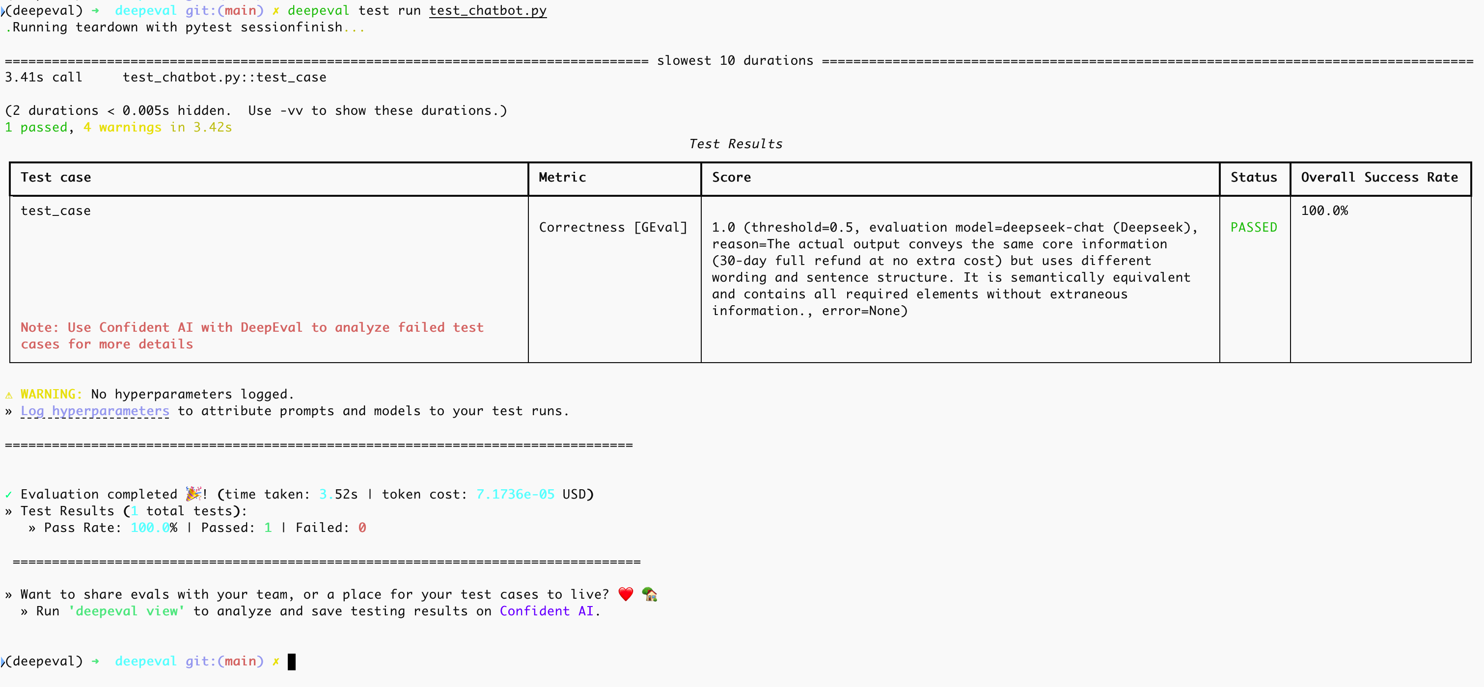Select the 'Correctness [GEval]' metric cell
The image size is (1484, 687).
[x=613, y=228]
